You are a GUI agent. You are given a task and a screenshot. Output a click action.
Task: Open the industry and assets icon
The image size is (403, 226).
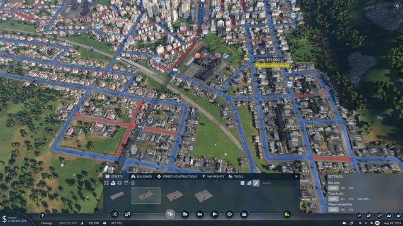pos(244,214)
